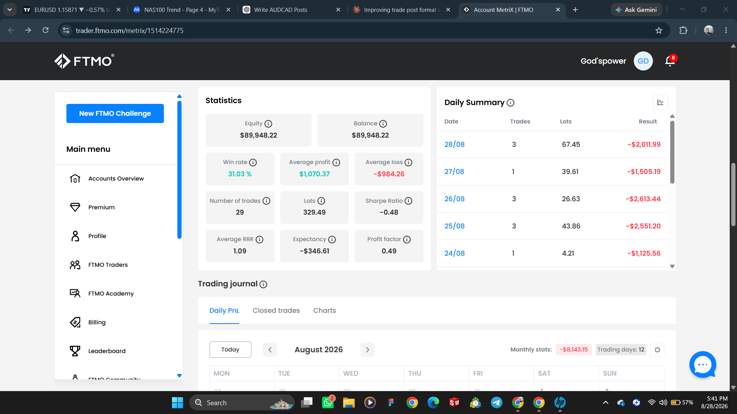Show hidden system tray icons
Screen dimensions: 737x414
606,402
